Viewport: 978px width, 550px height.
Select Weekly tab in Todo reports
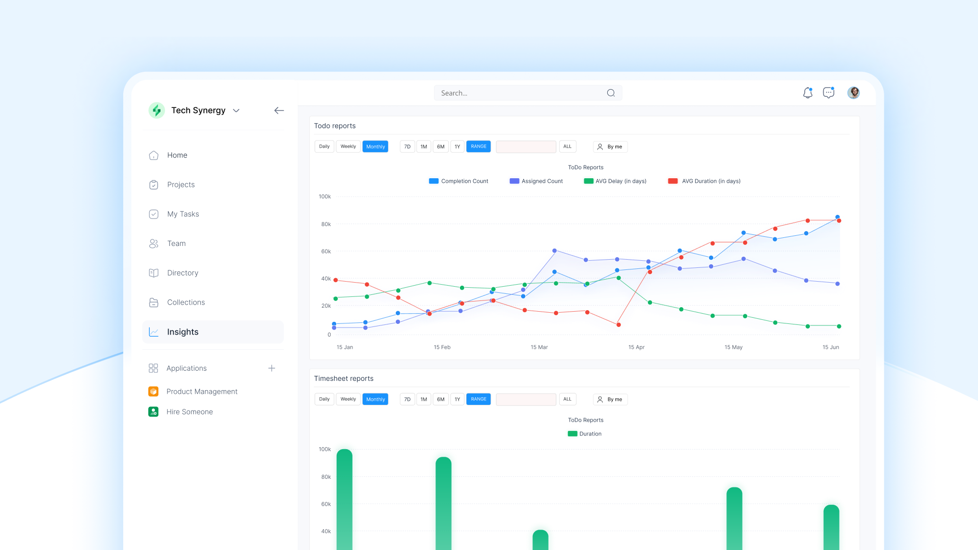tap(348, 147)
